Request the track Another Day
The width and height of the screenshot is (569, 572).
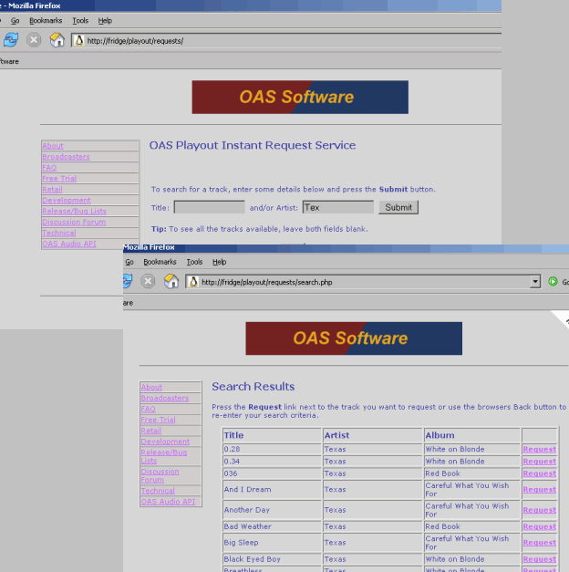pos(540,510)
